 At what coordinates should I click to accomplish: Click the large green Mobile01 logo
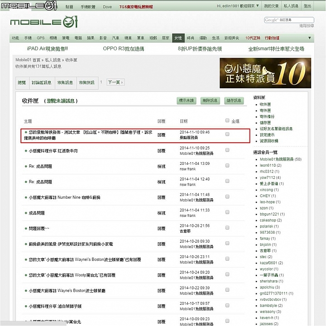point(44,22)
